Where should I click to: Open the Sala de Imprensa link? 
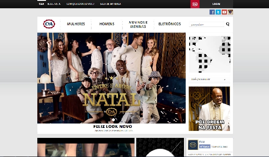click(111, 4)
